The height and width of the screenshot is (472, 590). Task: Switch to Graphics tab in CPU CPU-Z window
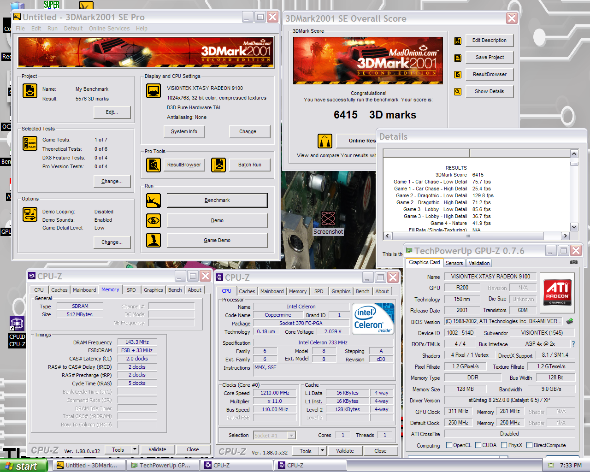[x=341, y=291]
